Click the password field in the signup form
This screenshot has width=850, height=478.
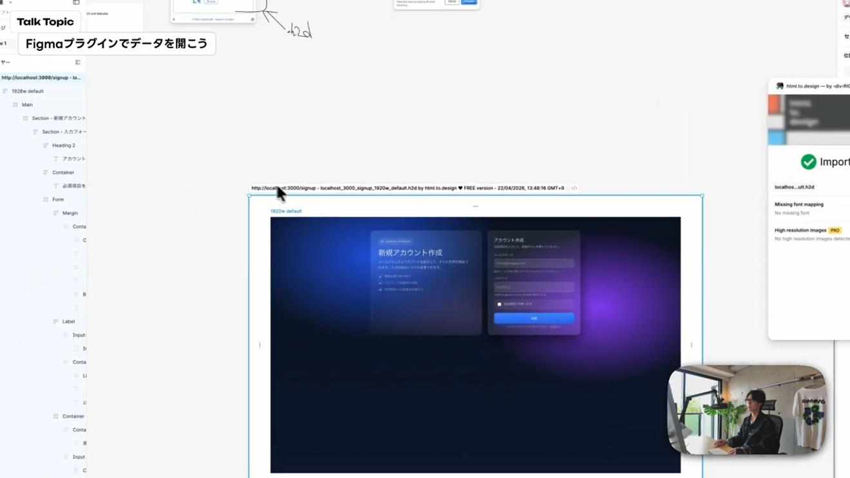tap(534, 287)
